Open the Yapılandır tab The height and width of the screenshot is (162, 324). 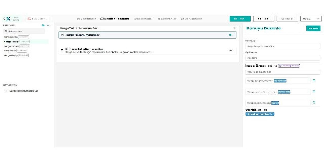click(x=87, y=19)
